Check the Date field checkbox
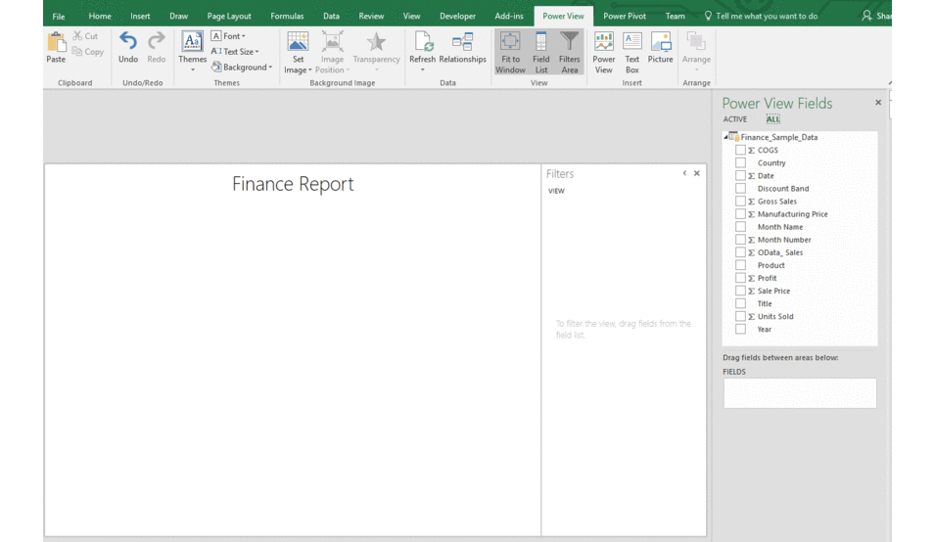The width and height of the screenshot is (934, 542). (x=740, y=175)
